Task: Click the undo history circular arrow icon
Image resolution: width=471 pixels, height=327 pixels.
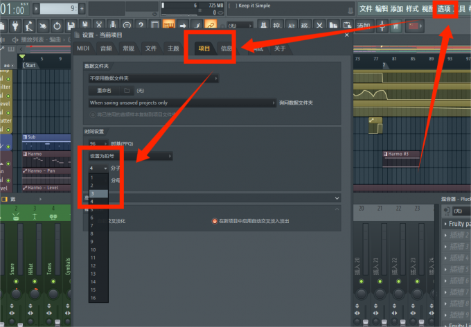Action: tap(57, 26)
